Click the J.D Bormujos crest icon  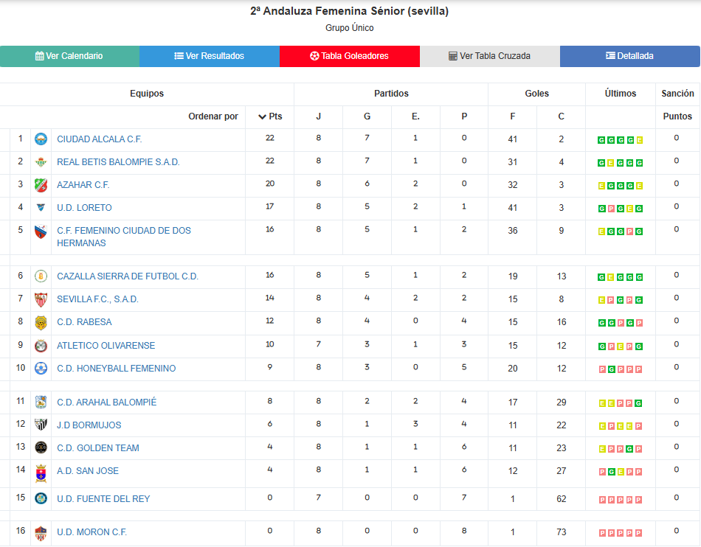(41, 425)
